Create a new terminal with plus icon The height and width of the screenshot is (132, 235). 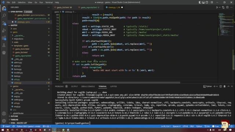[x=214, y=87]
